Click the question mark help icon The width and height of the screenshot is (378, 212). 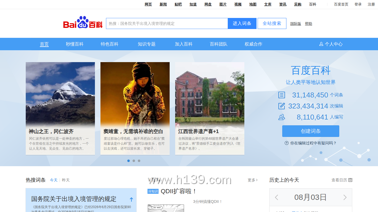coord(287,143)
